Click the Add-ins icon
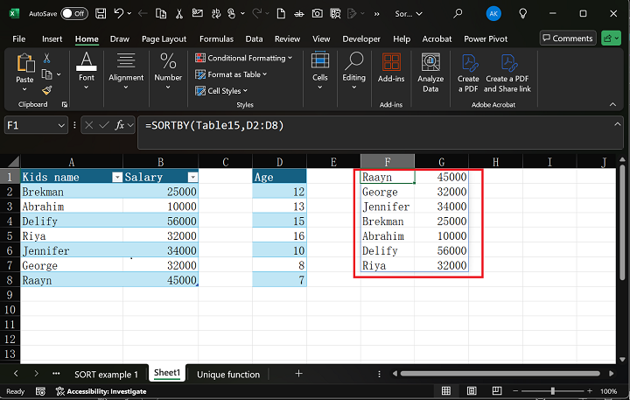The image size is (630, 400). pos(390,72)
